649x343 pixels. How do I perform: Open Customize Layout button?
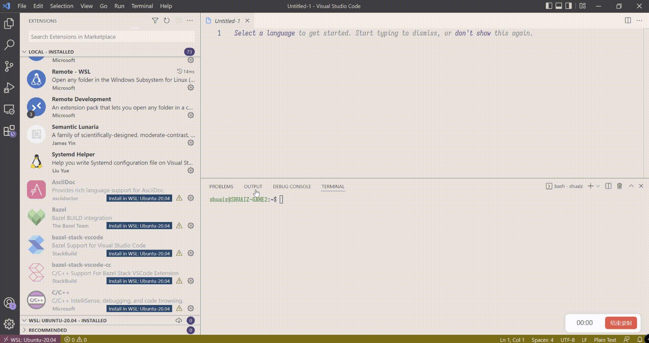click(x=582, y=6)
